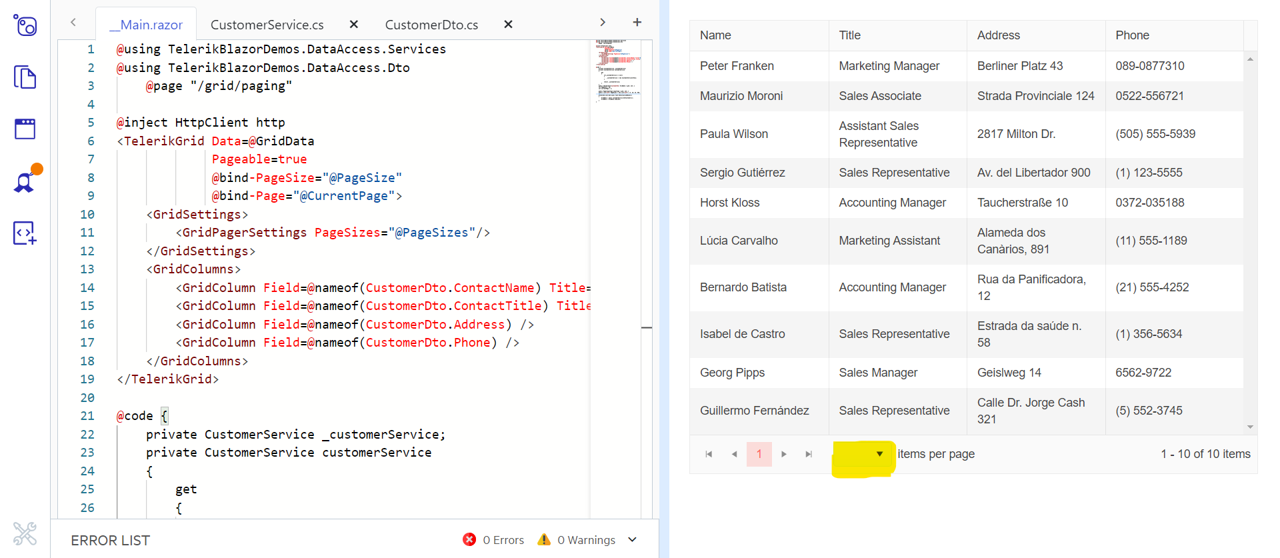
Task: Add a new file with plus button
Action: [637, 23]
